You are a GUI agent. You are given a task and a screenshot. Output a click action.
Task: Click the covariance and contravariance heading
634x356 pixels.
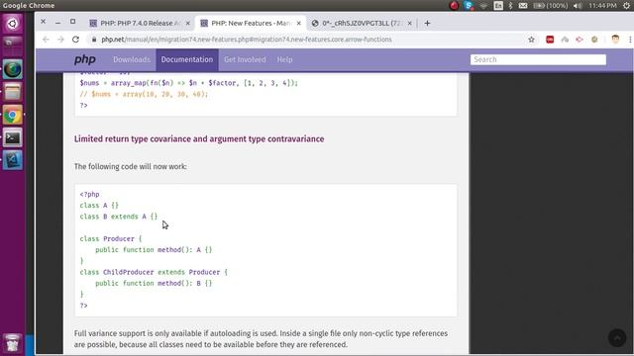pyautogui.click(x=199, y=138)
